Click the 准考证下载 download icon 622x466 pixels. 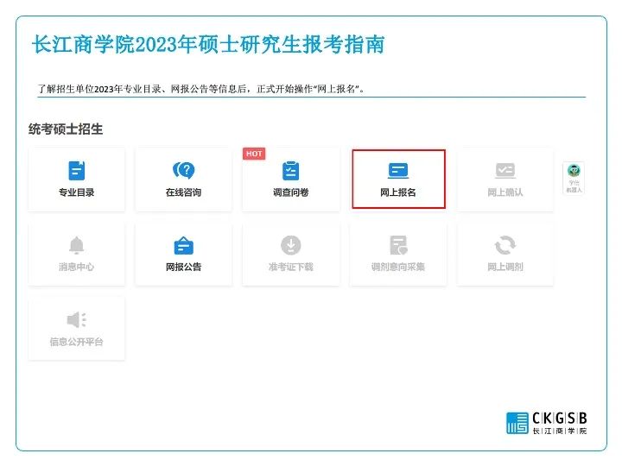291,245
